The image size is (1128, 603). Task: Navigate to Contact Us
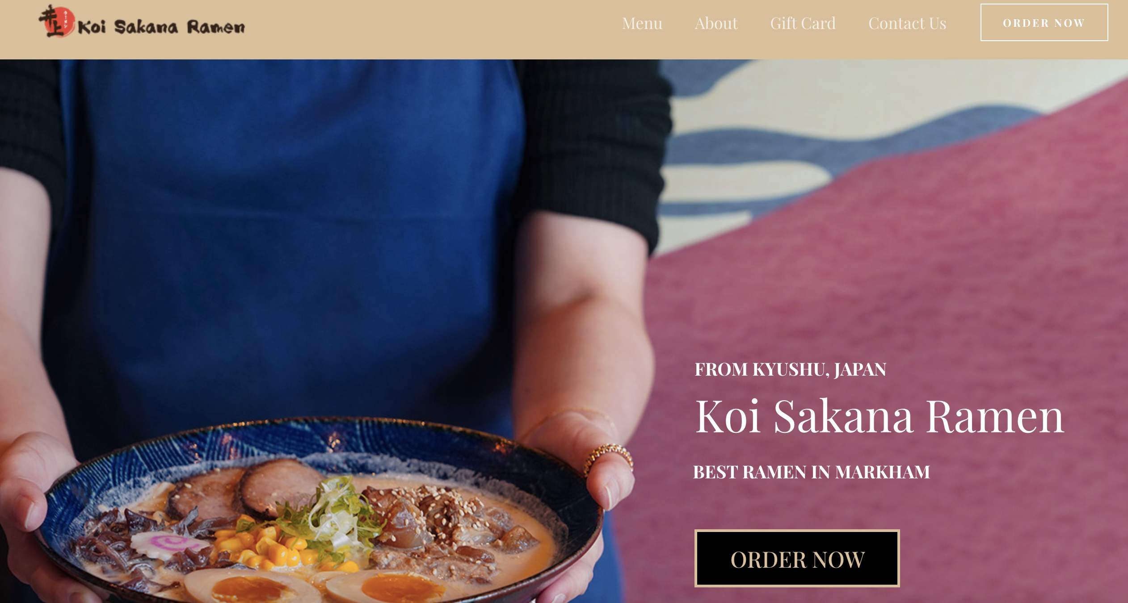coord(907,23)
